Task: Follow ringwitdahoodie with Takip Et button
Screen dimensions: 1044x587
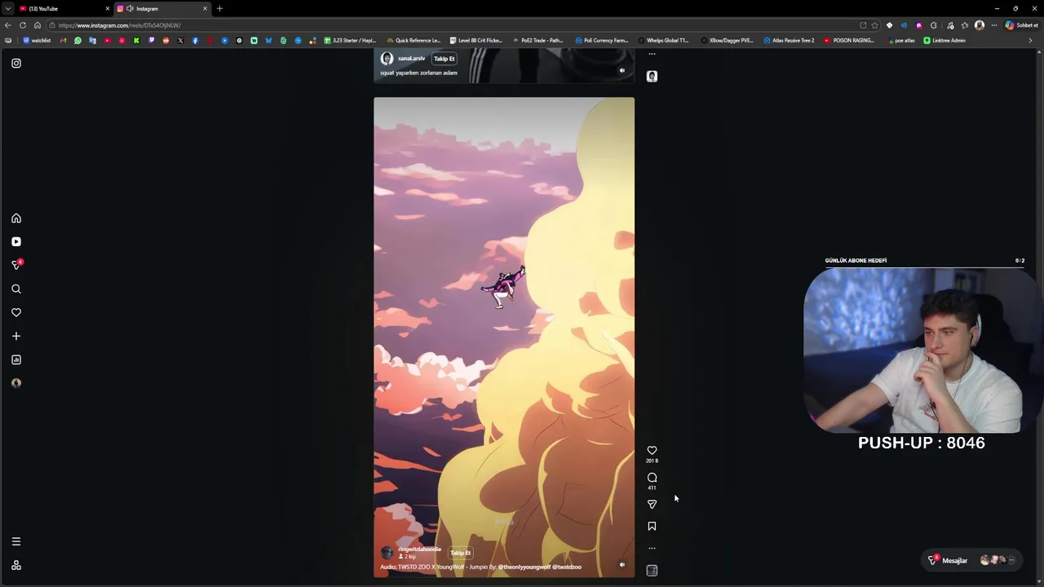Action: coord(460,553)
